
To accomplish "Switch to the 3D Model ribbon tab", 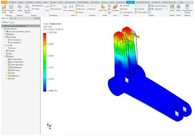I will pos(12,2).
